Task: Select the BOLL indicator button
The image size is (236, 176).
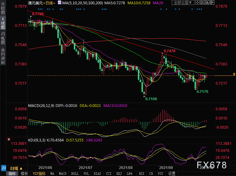Action: 75,174
